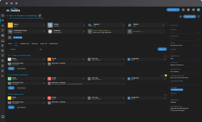Open TA-5: Check power link
This screenshot has height=122, width=202.
click(x=16, y=94)
